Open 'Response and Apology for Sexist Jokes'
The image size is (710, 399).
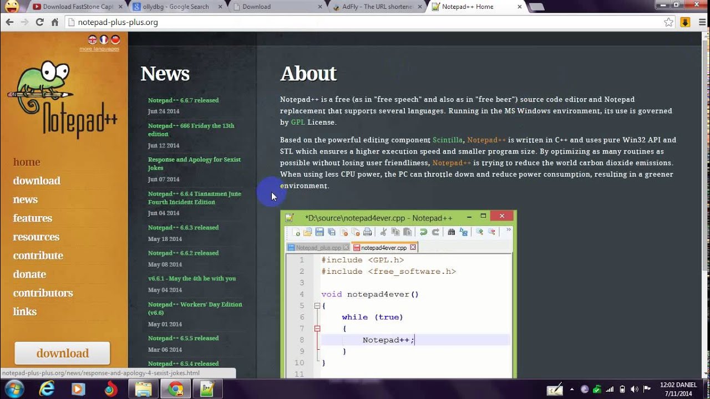click(194, 163)
